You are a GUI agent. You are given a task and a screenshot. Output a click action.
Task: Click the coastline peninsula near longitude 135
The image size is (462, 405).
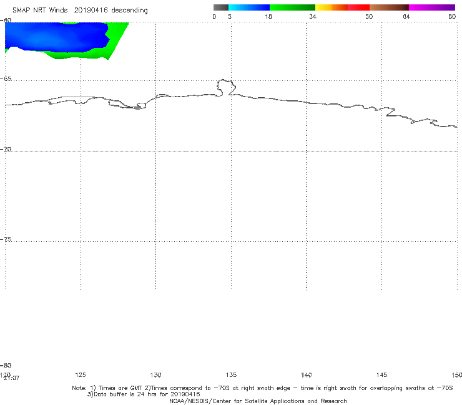point(226,87)
